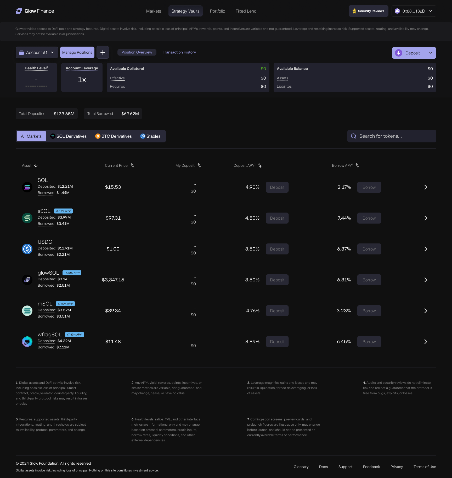Screen dimensions: 452x478
Task: Select the All Markets filter tab
Action: (x=31, y=136)
